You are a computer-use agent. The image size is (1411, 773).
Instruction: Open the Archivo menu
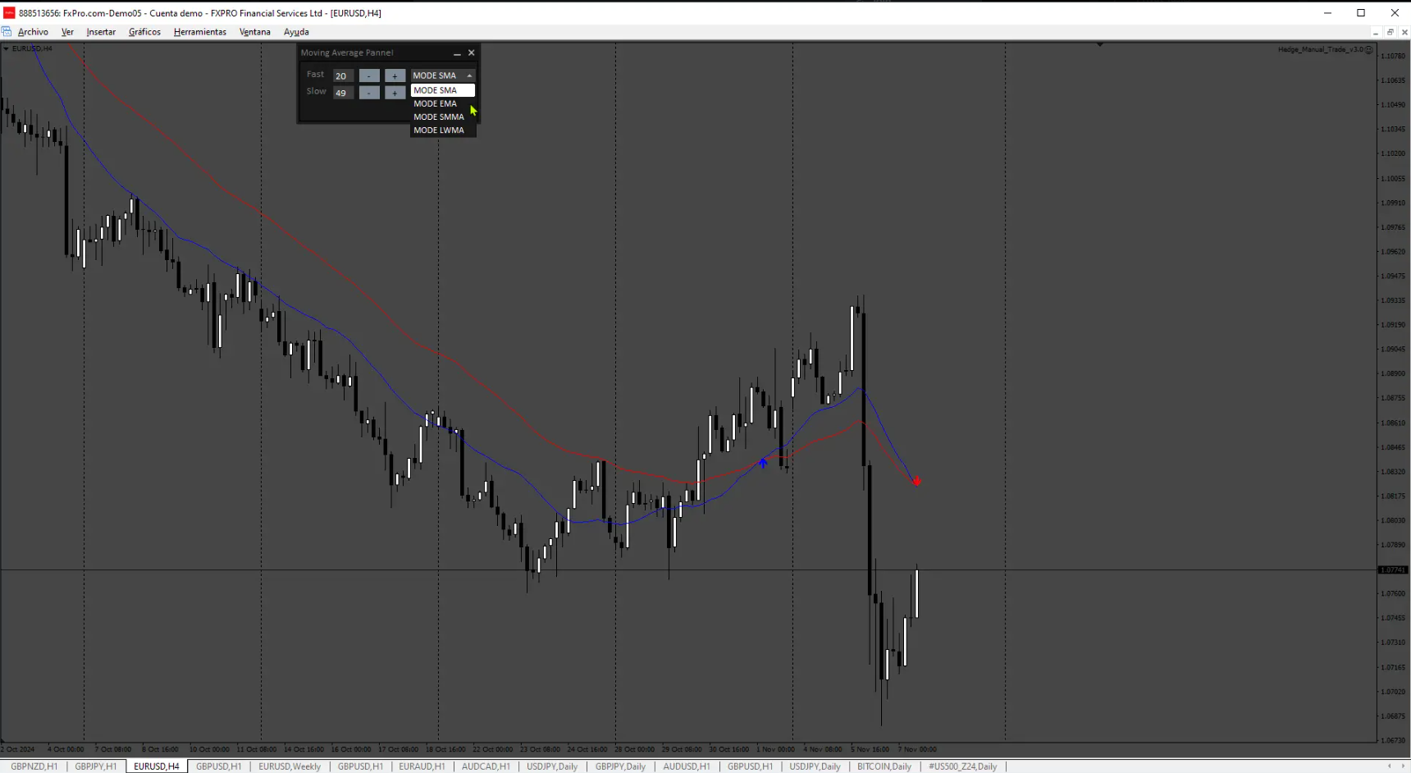[x=33, y=32]
